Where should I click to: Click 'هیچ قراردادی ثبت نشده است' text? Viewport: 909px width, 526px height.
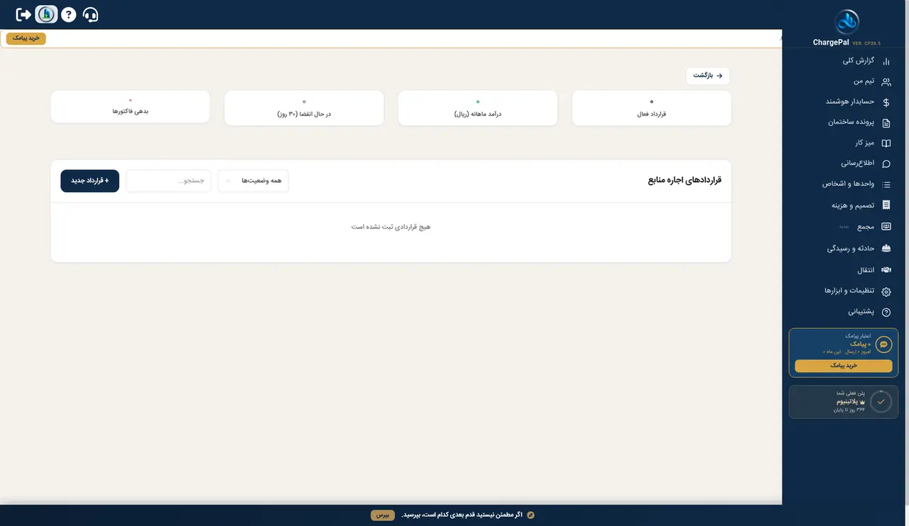pos(391,227)
